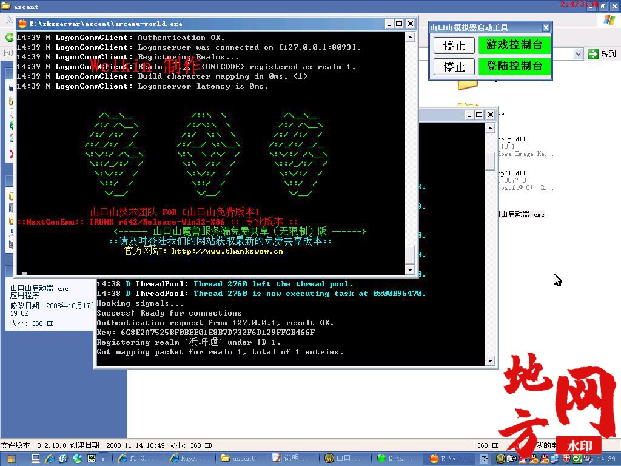Click the 大小: 368 KB details line
The image size is (621, 466).
click(32, 323)
